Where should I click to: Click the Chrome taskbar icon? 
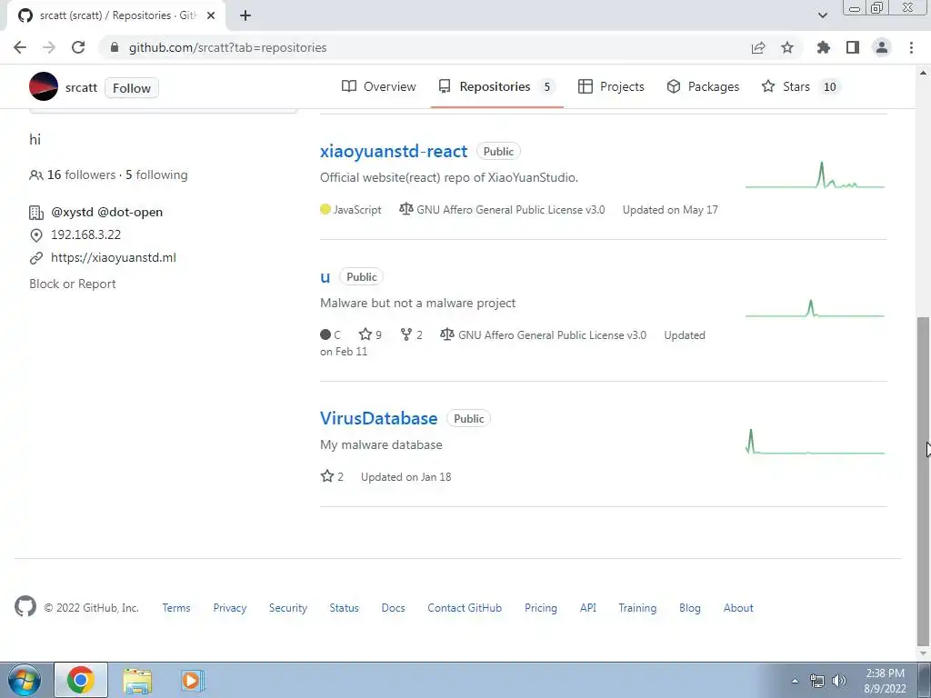pos(81,680)
